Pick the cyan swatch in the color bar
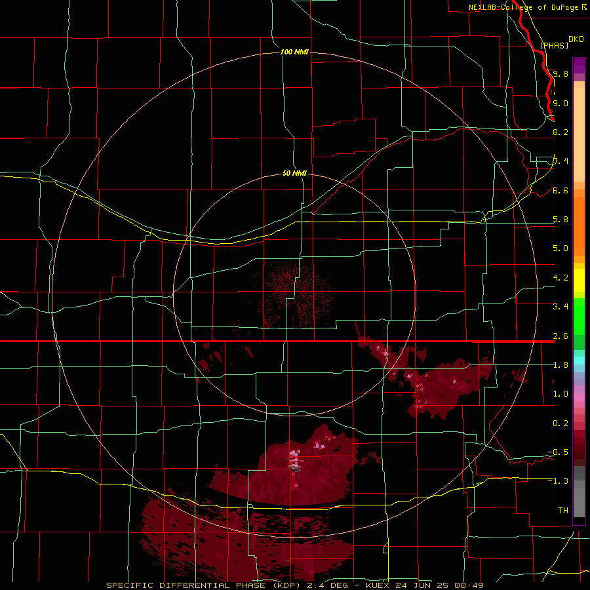Screen dimensions: 590x590 (x=579, y=361)
